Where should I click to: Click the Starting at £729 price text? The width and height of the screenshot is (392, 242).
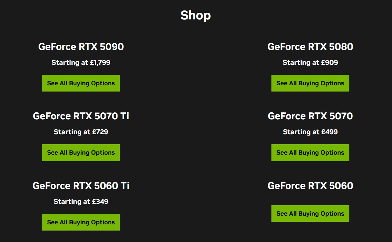pyautogui.click(x=81, y=132)
